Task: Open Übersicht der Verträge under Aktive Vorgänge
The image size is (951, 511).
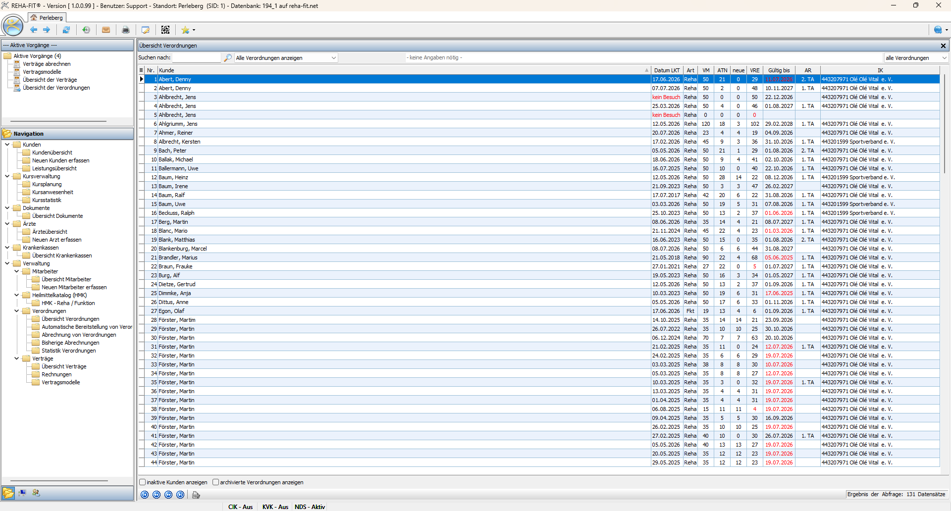Action: click(50, 80)
